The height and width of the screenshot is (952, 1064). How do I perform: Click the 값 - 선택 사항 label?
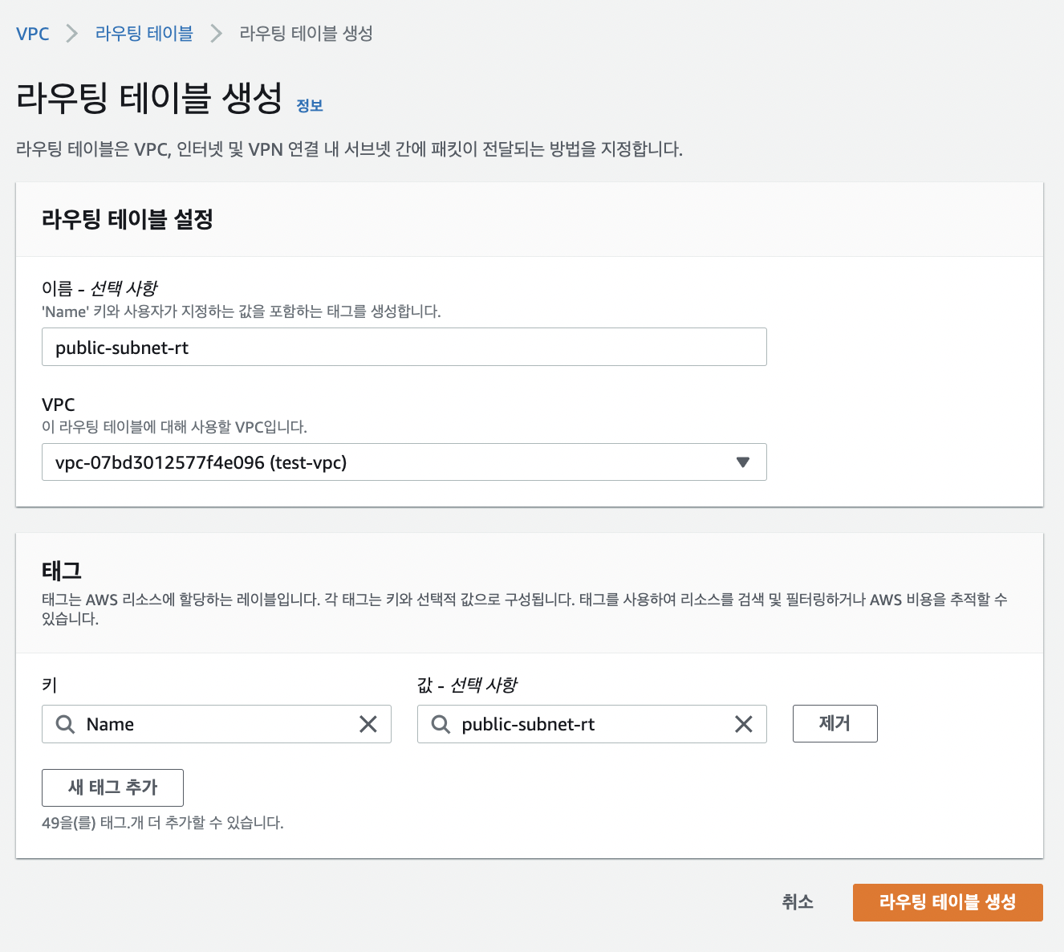(x=467, y=685)
